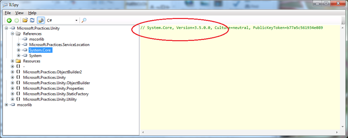Open the File menu
The image size is (348, 138).
click(8, 13)
